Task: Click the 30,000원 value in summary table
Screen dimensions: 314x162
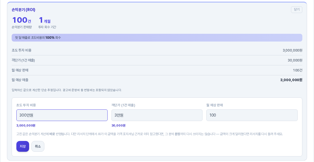Action: click(295, 60)
